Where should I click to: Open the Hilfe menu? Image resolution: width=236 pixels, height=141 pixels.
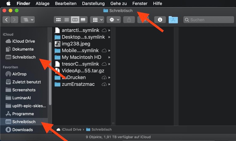(x=157, y=3)
